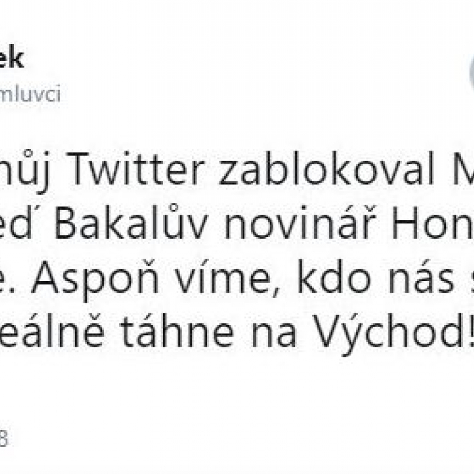Click the partial gray icon at right edge
Viewport: 474px width, 474px height.
472,72
